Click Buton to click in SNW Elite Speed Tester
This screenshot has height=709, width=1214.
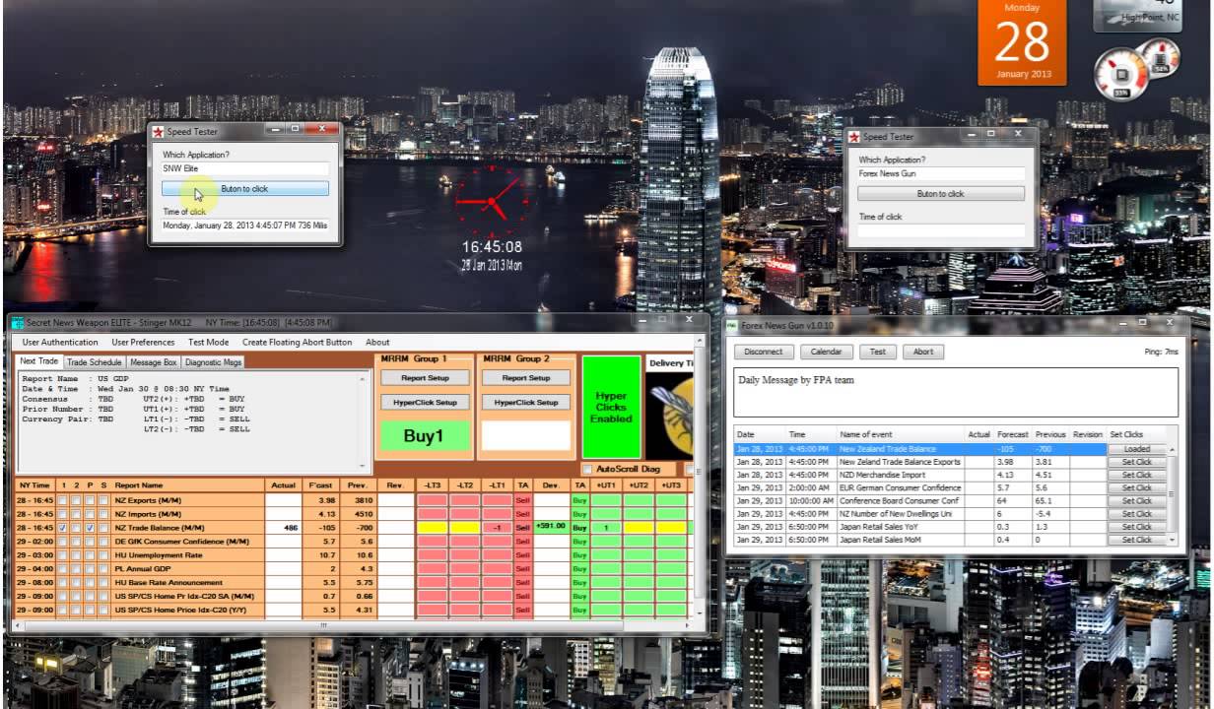point(245,188)
